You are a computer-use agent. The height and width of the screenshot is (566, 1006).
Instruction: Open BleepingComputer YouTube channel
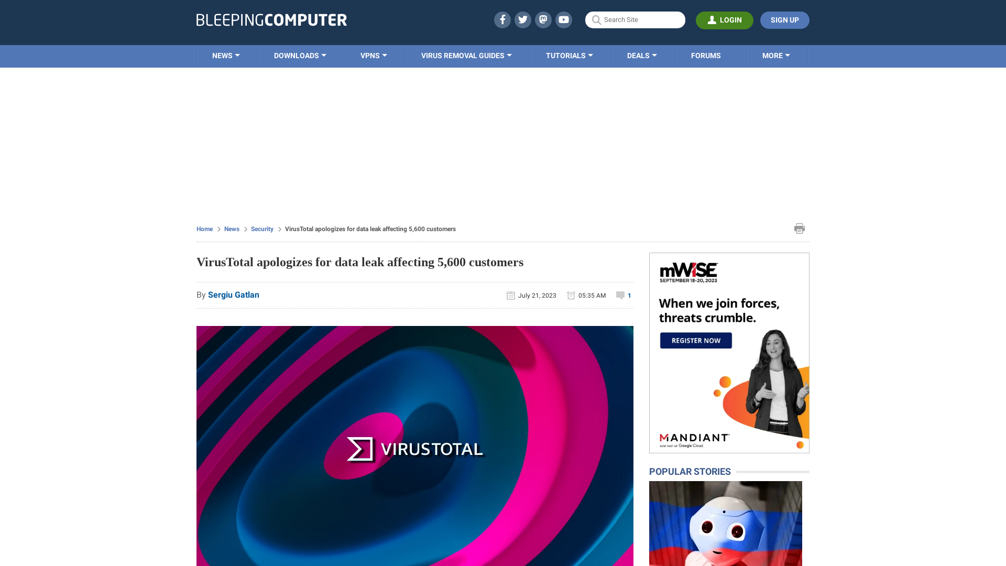[x=563, y=19]
